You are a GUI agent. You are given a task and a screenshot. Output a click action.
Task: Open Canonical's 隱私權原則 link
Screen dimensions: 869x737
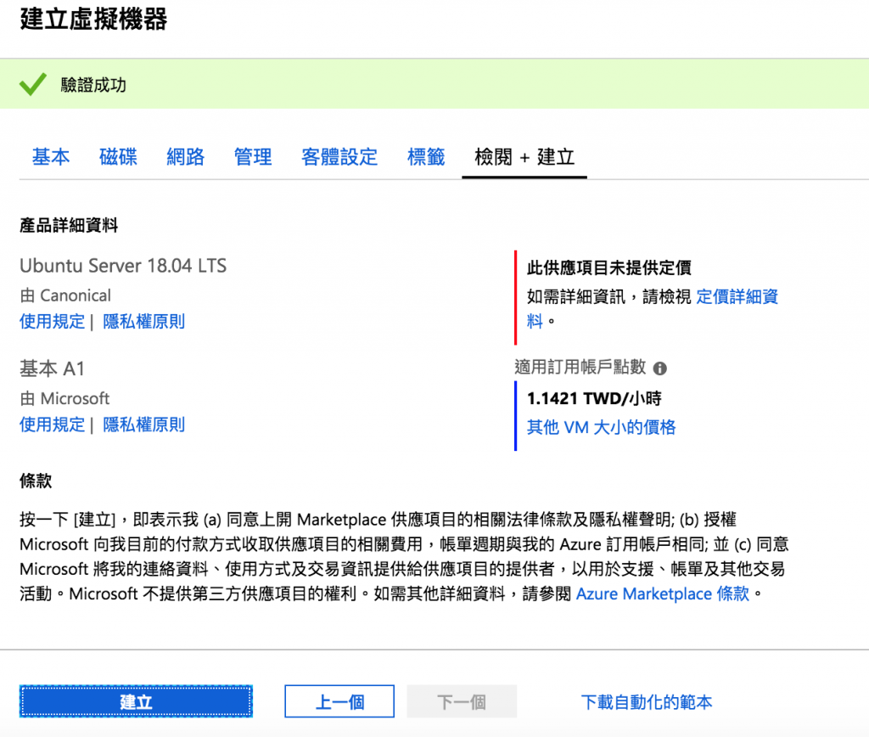(x=143, y=322)
